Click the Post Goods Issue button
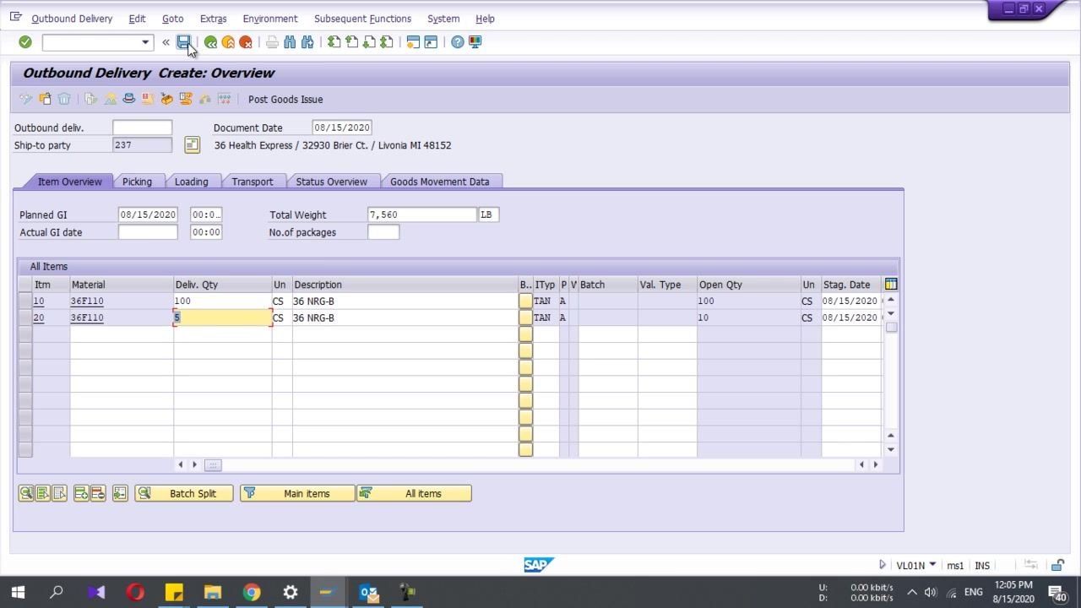The width and height of the screenshot is (1081, 608). pos(285,99)
